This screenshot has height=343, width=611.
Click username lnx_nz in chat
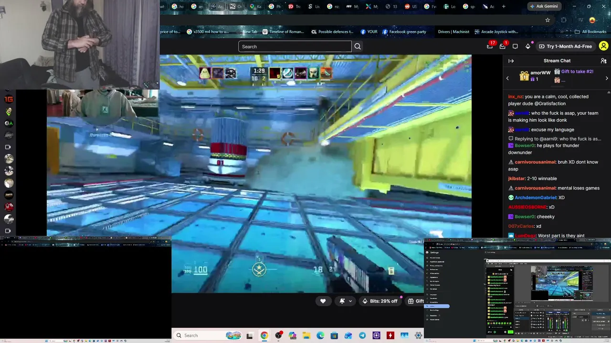pyautogui.click(x=515, y=97)
